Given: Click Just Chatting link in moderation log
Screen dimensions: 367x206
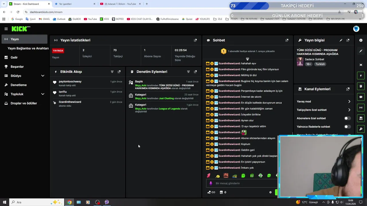Looking at the screenshot, I should 166,98.
